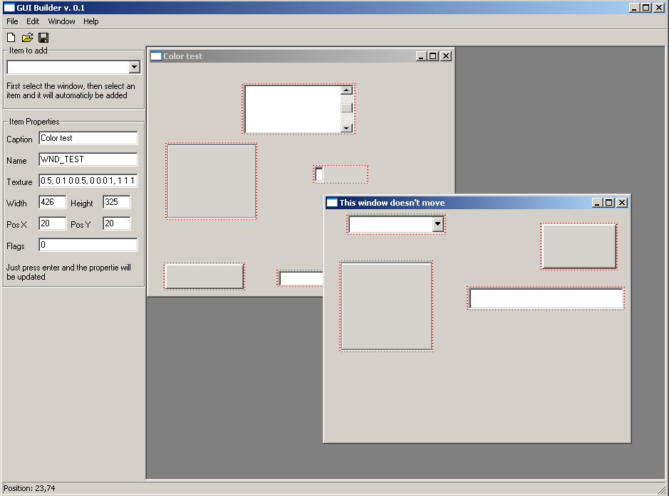Click the Name field containing WND_TEST
Screen dimensions: 669x496
(88, 159)
